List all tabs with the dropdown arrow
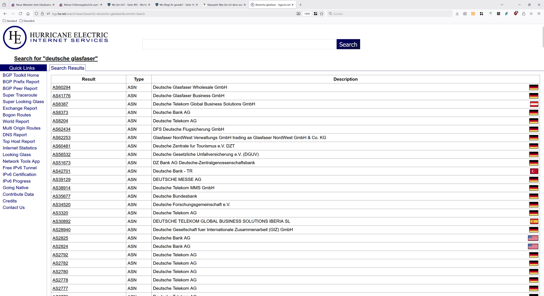 502,5
